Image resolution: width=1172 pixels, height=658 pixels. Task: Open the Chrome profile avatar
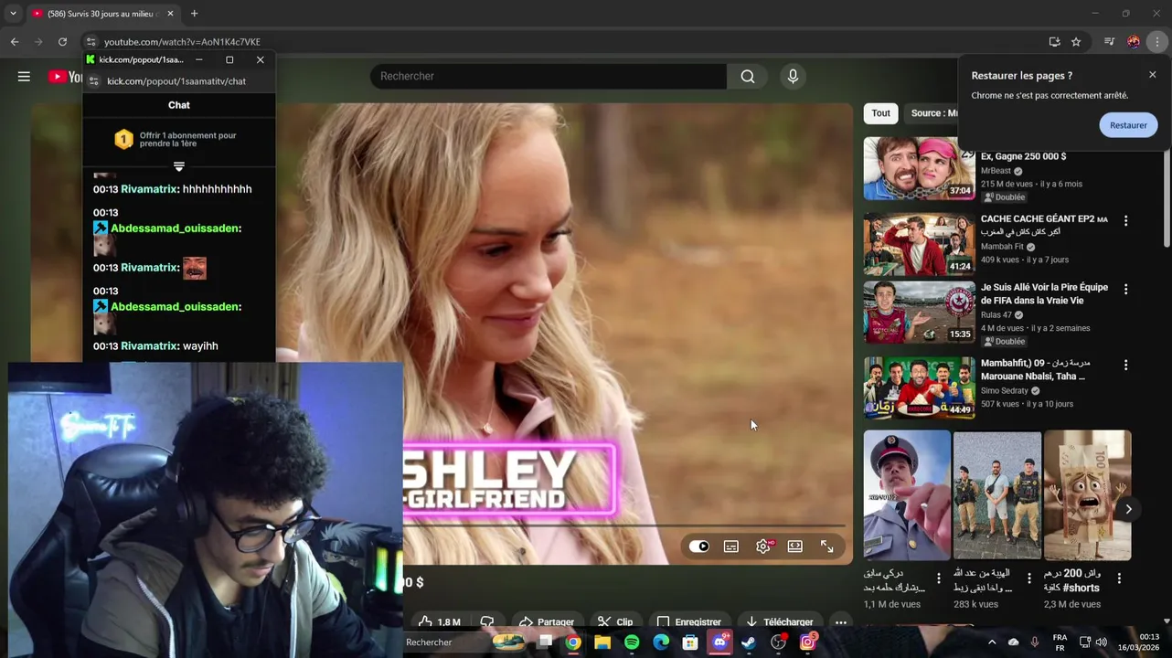point(1134,42)
